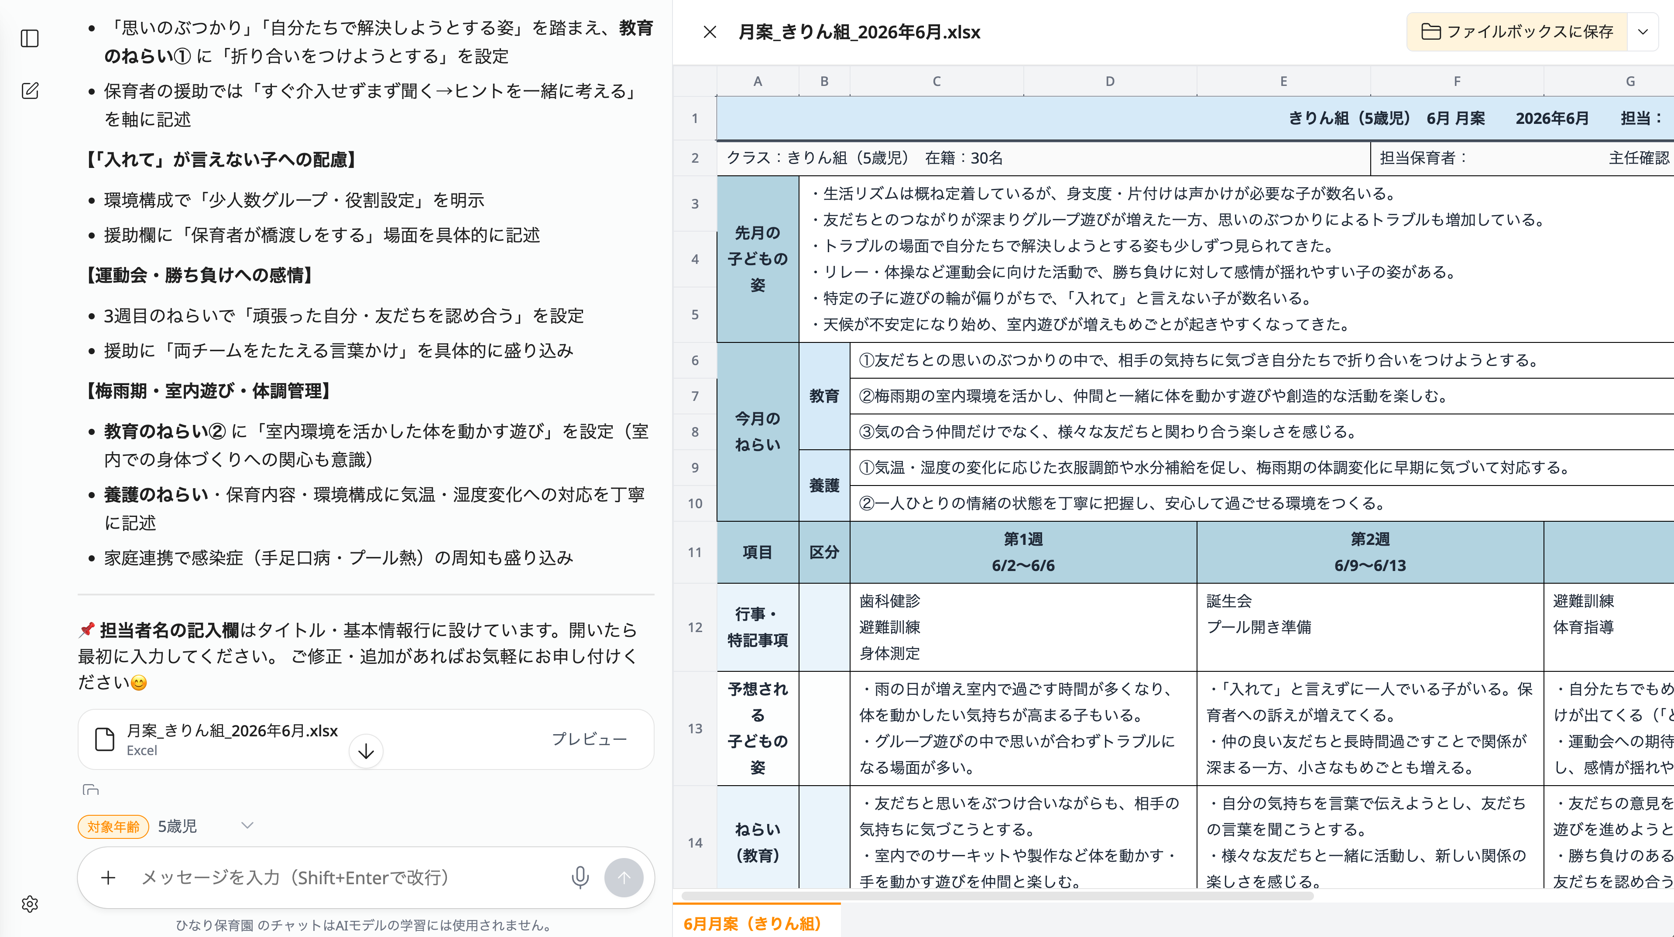Click the Excel file document icon

click(x=105, y=739)
